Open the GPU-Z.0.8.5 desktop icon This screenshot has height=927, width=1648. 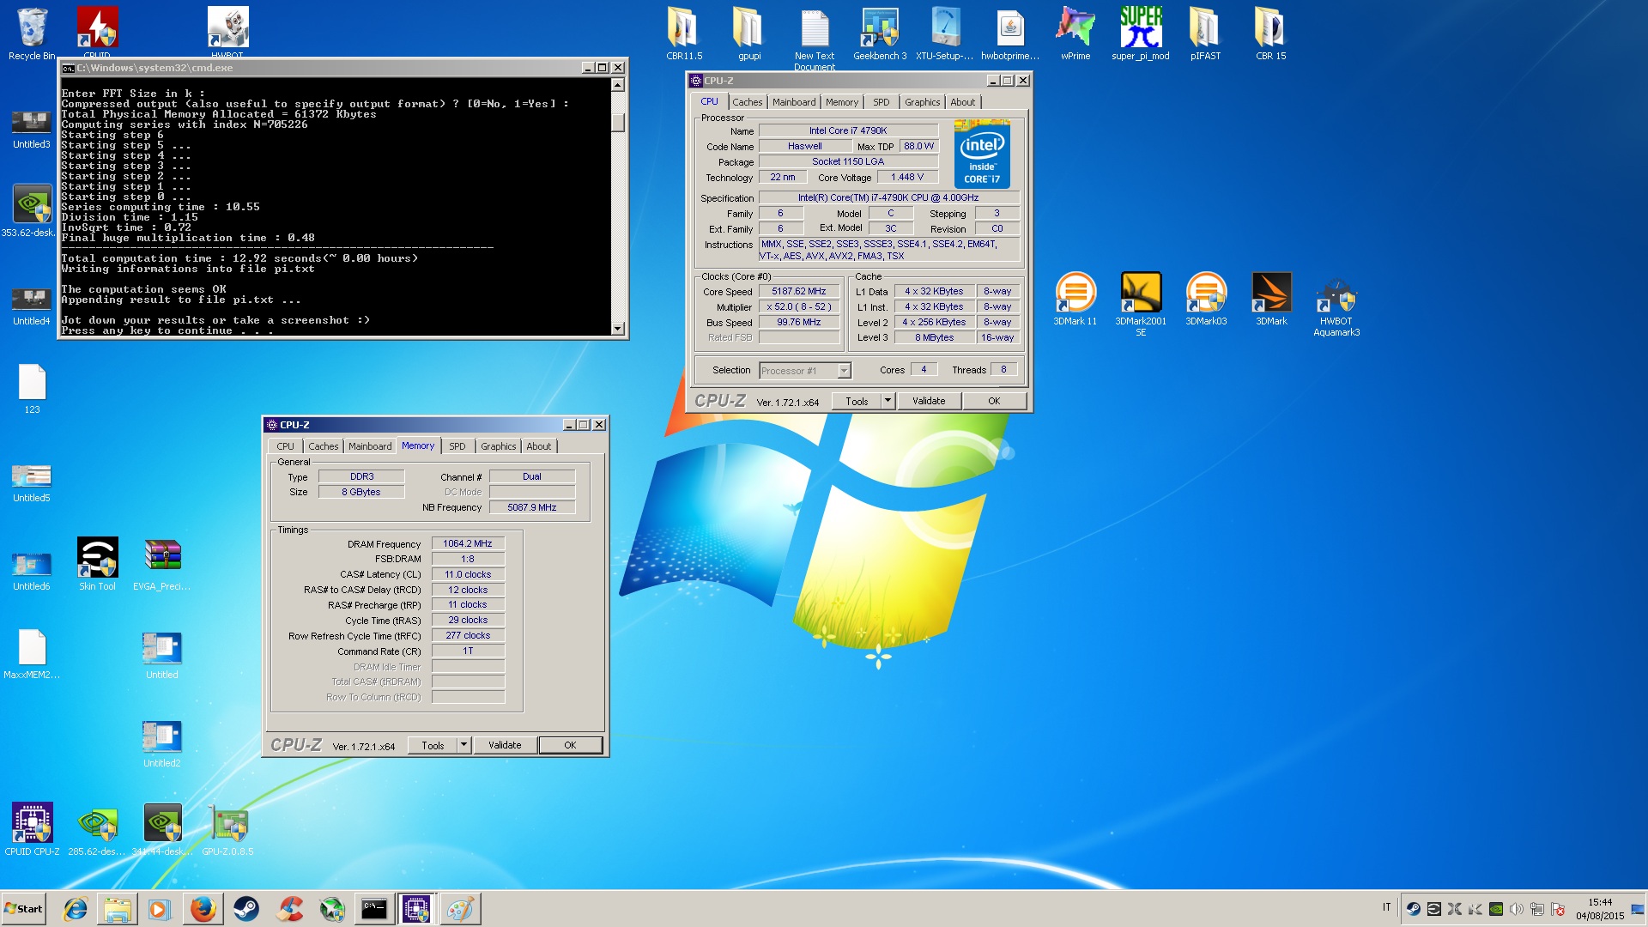pos(227,829)
